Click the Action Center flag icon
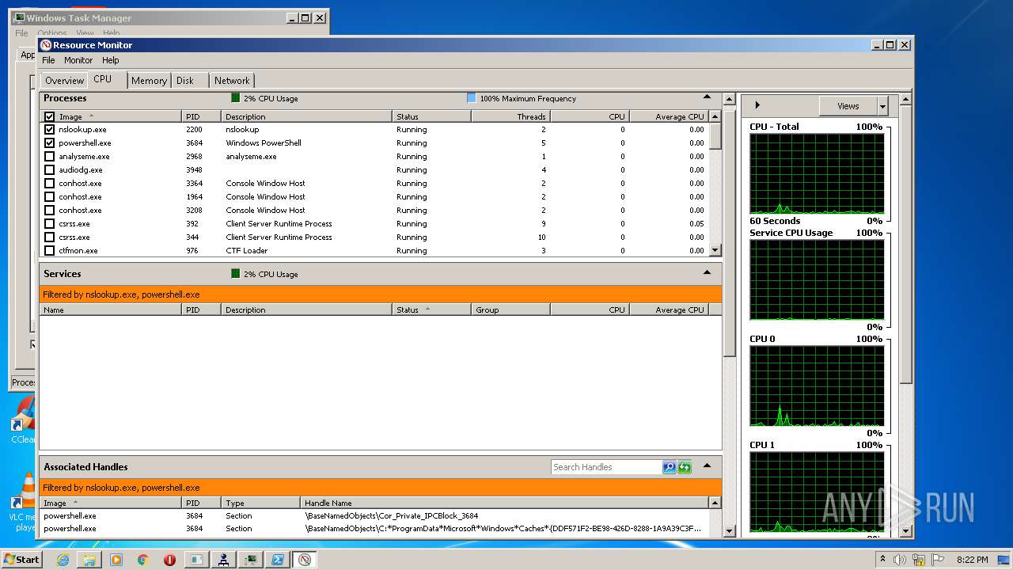The image size is (1013, 570). pyautogui.click(x=939, y=560)
